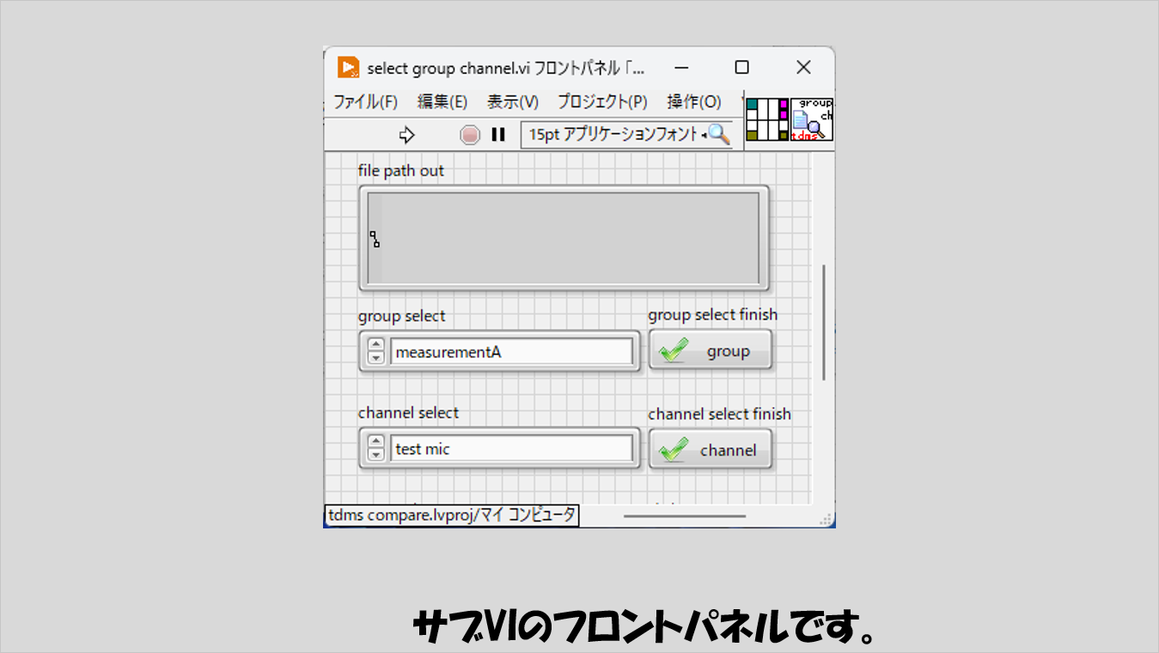This screenshot has width=1159, height=653.
Task: Click the connector pane grid icon
Action: [x=767, y=119]
